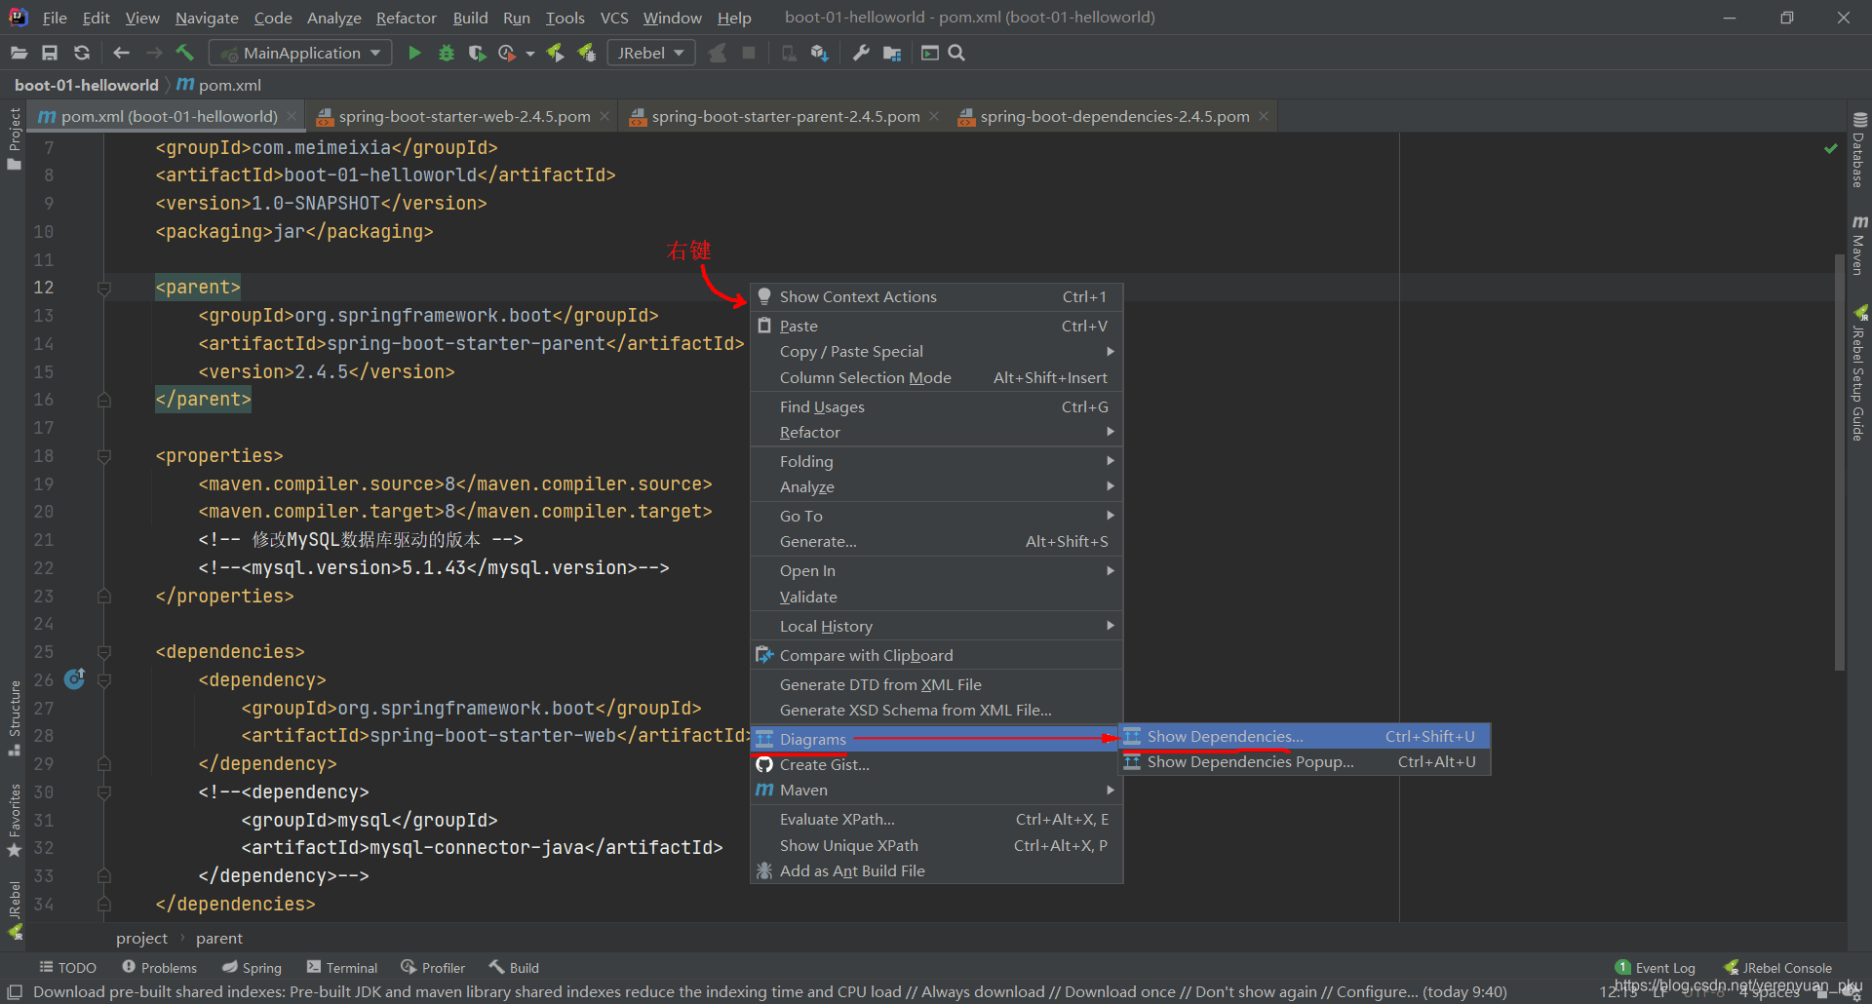Screen dimensions: 1872x1004
Task: Open the Navigate menu
Action: click(x=207, y=18)
